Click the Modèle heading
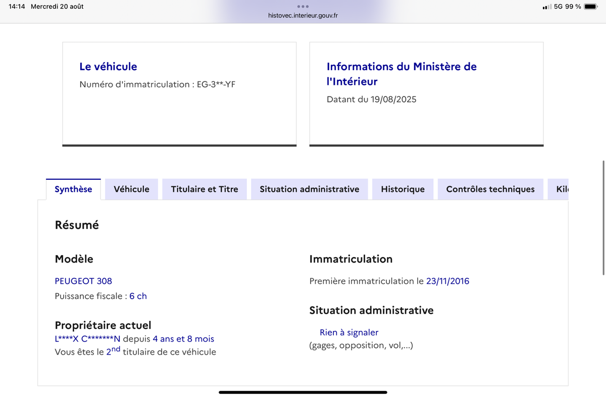 click(x=74, y=259)
